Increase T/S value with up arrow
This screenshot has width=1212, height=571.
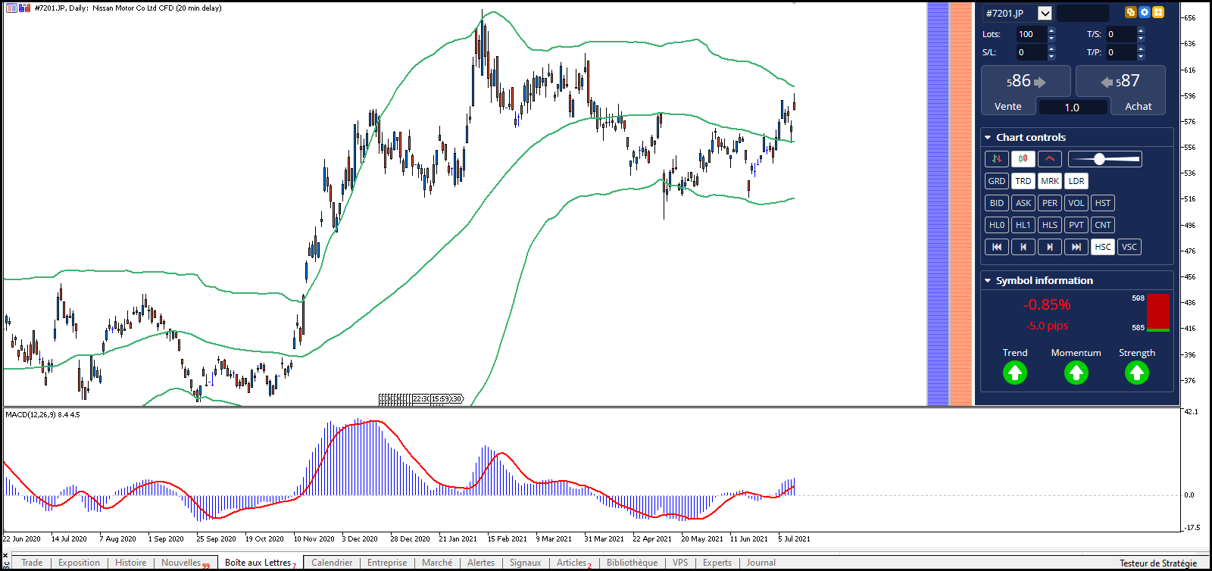[1141, 30]
